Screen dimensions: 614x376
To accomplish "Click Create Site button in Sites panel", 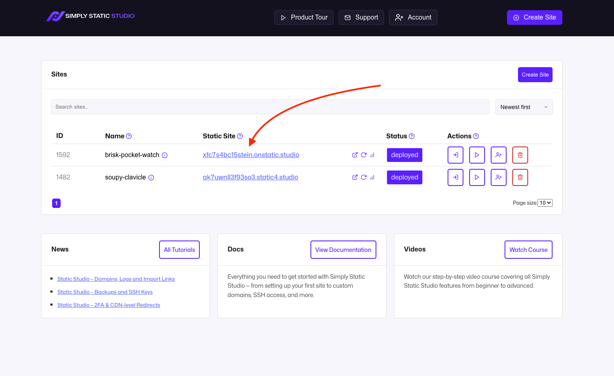I will click(x=535, y=75).
